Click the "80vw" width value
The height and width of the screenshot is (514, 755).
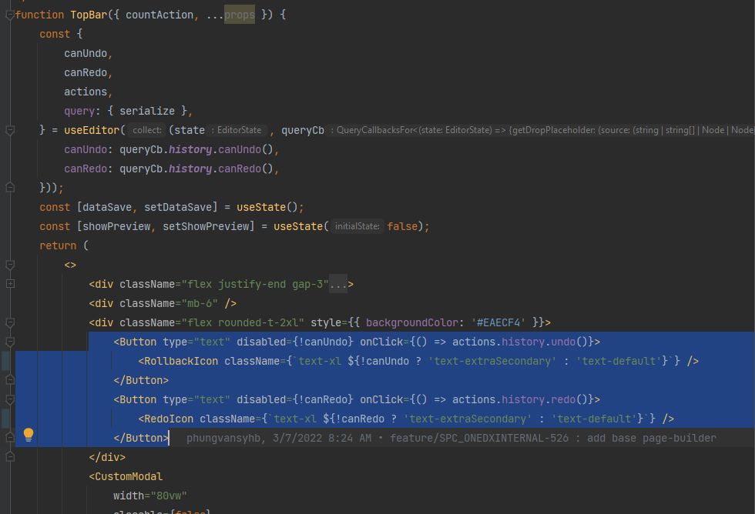click(169, 496)
